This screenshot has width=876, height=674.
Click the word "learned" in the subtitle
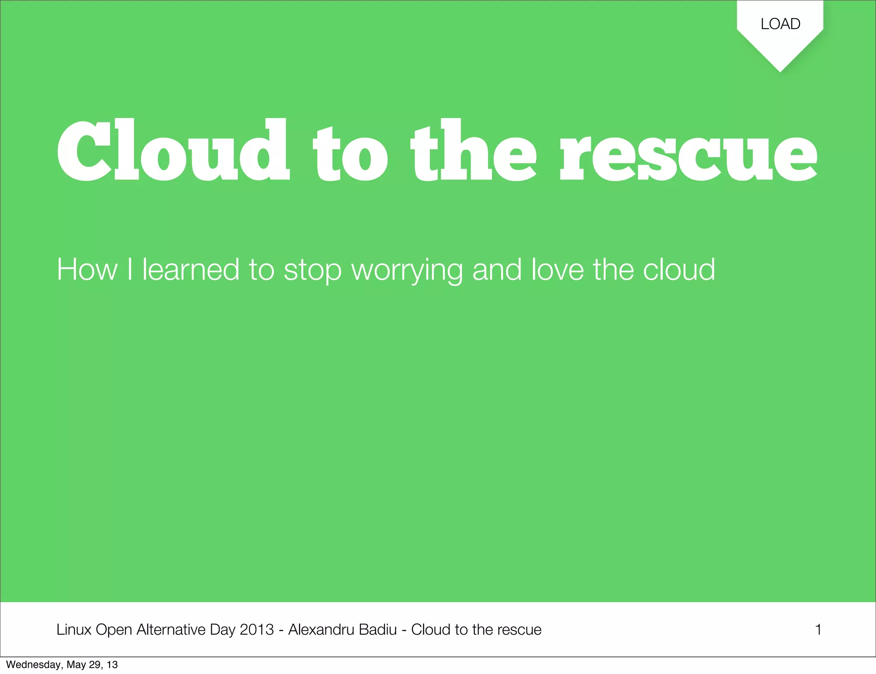pyautogui.click(x=191, y=270)
